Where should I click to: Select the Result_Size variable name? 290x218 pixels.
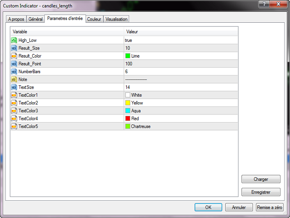[29, 48]
